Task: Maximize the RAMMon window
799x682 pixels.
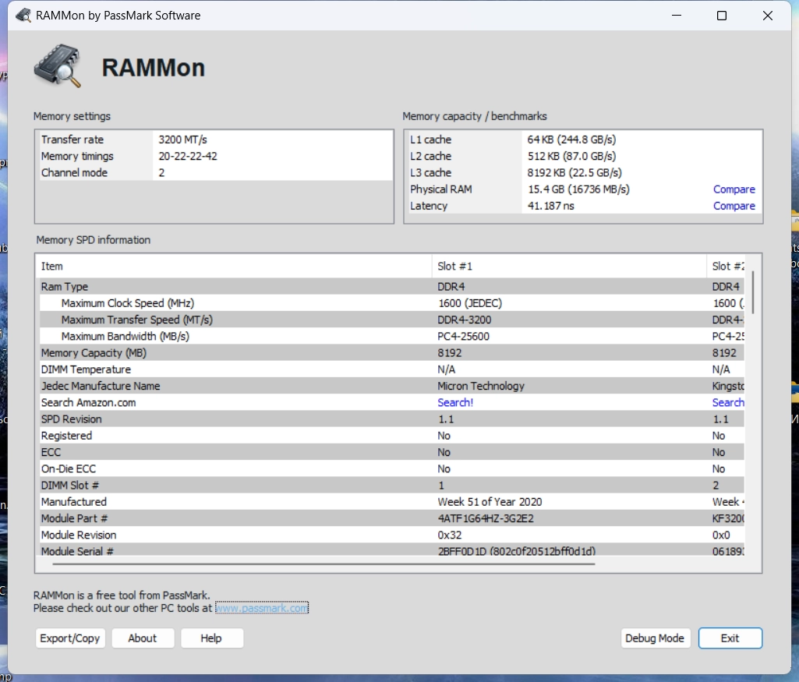Action: tap(722, 16)
